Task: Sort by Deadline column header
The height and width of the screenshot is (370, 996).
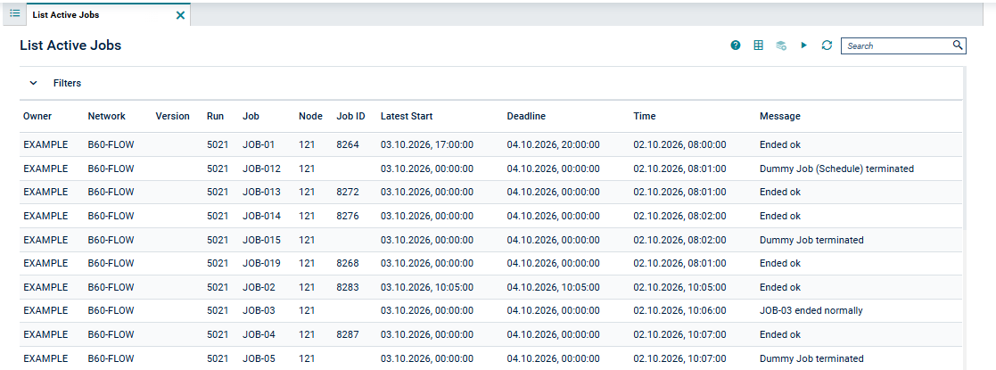Action: point(526,116)
